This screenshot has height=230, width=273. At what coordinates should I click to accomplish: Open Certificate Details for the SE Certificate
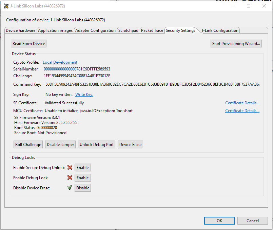(x=242, y=103)
